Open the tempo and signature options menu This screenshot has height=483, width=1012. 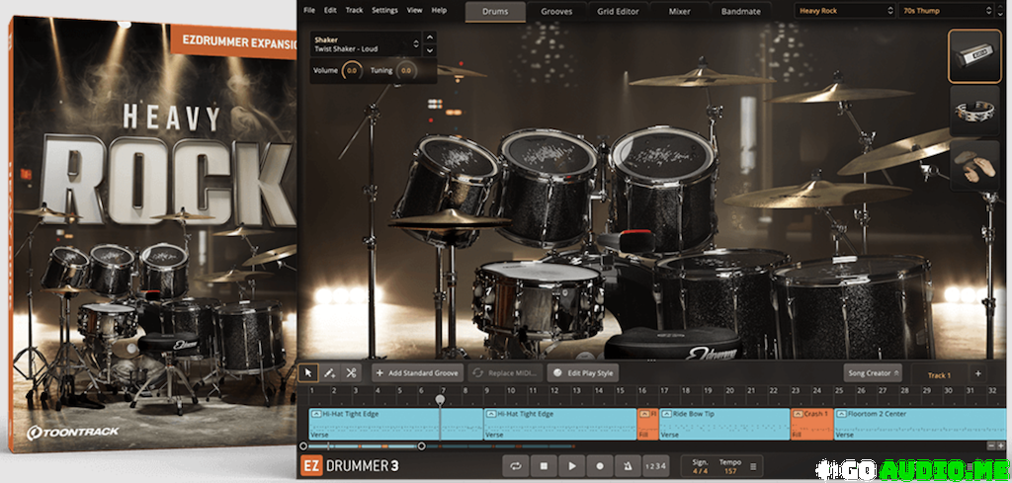[752, 465]
